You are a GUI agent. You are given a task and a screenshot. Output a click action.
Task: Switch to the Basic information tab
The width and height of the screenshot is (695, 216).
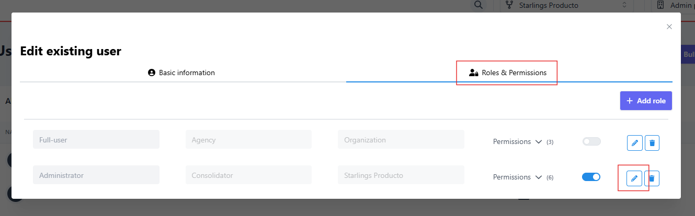pos(182,73)
